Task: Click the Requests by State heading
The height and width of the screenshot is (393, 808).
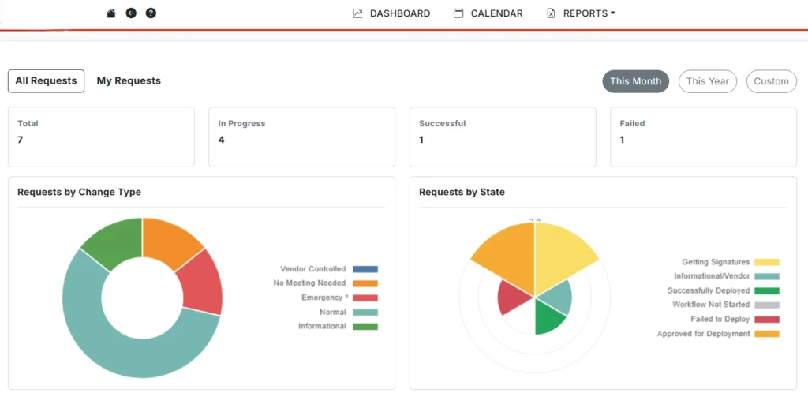Action: [x=462, y=192]
